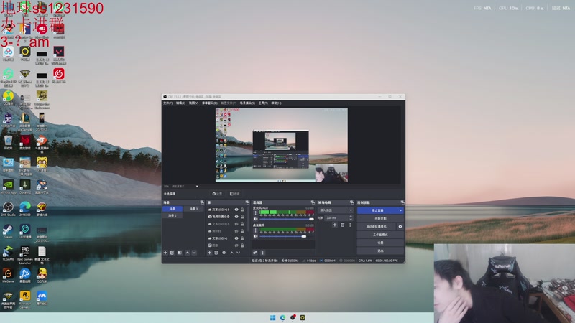Image resolution: width=575 pixels, height=323 pixels.
Task: Show the hidden 图像 source with its eye icon
Action: (x=236, y=245)
